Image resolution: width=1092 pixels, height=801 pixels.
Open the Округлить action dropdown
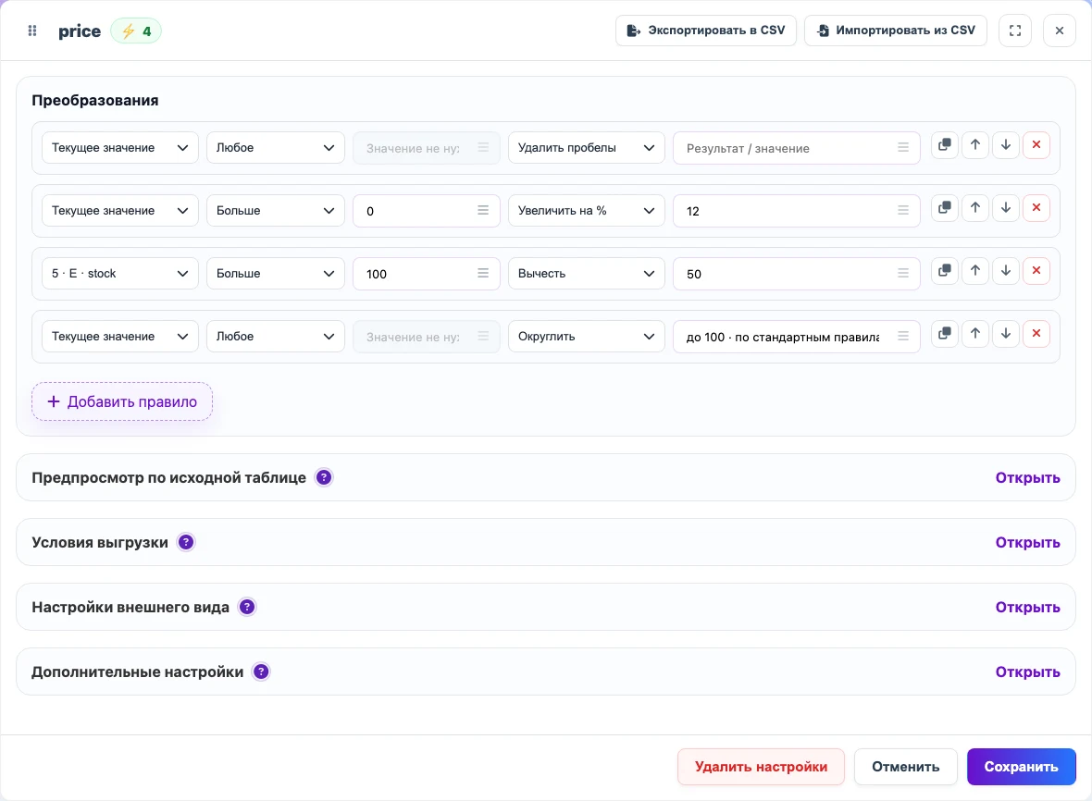[x=587, y=336]
